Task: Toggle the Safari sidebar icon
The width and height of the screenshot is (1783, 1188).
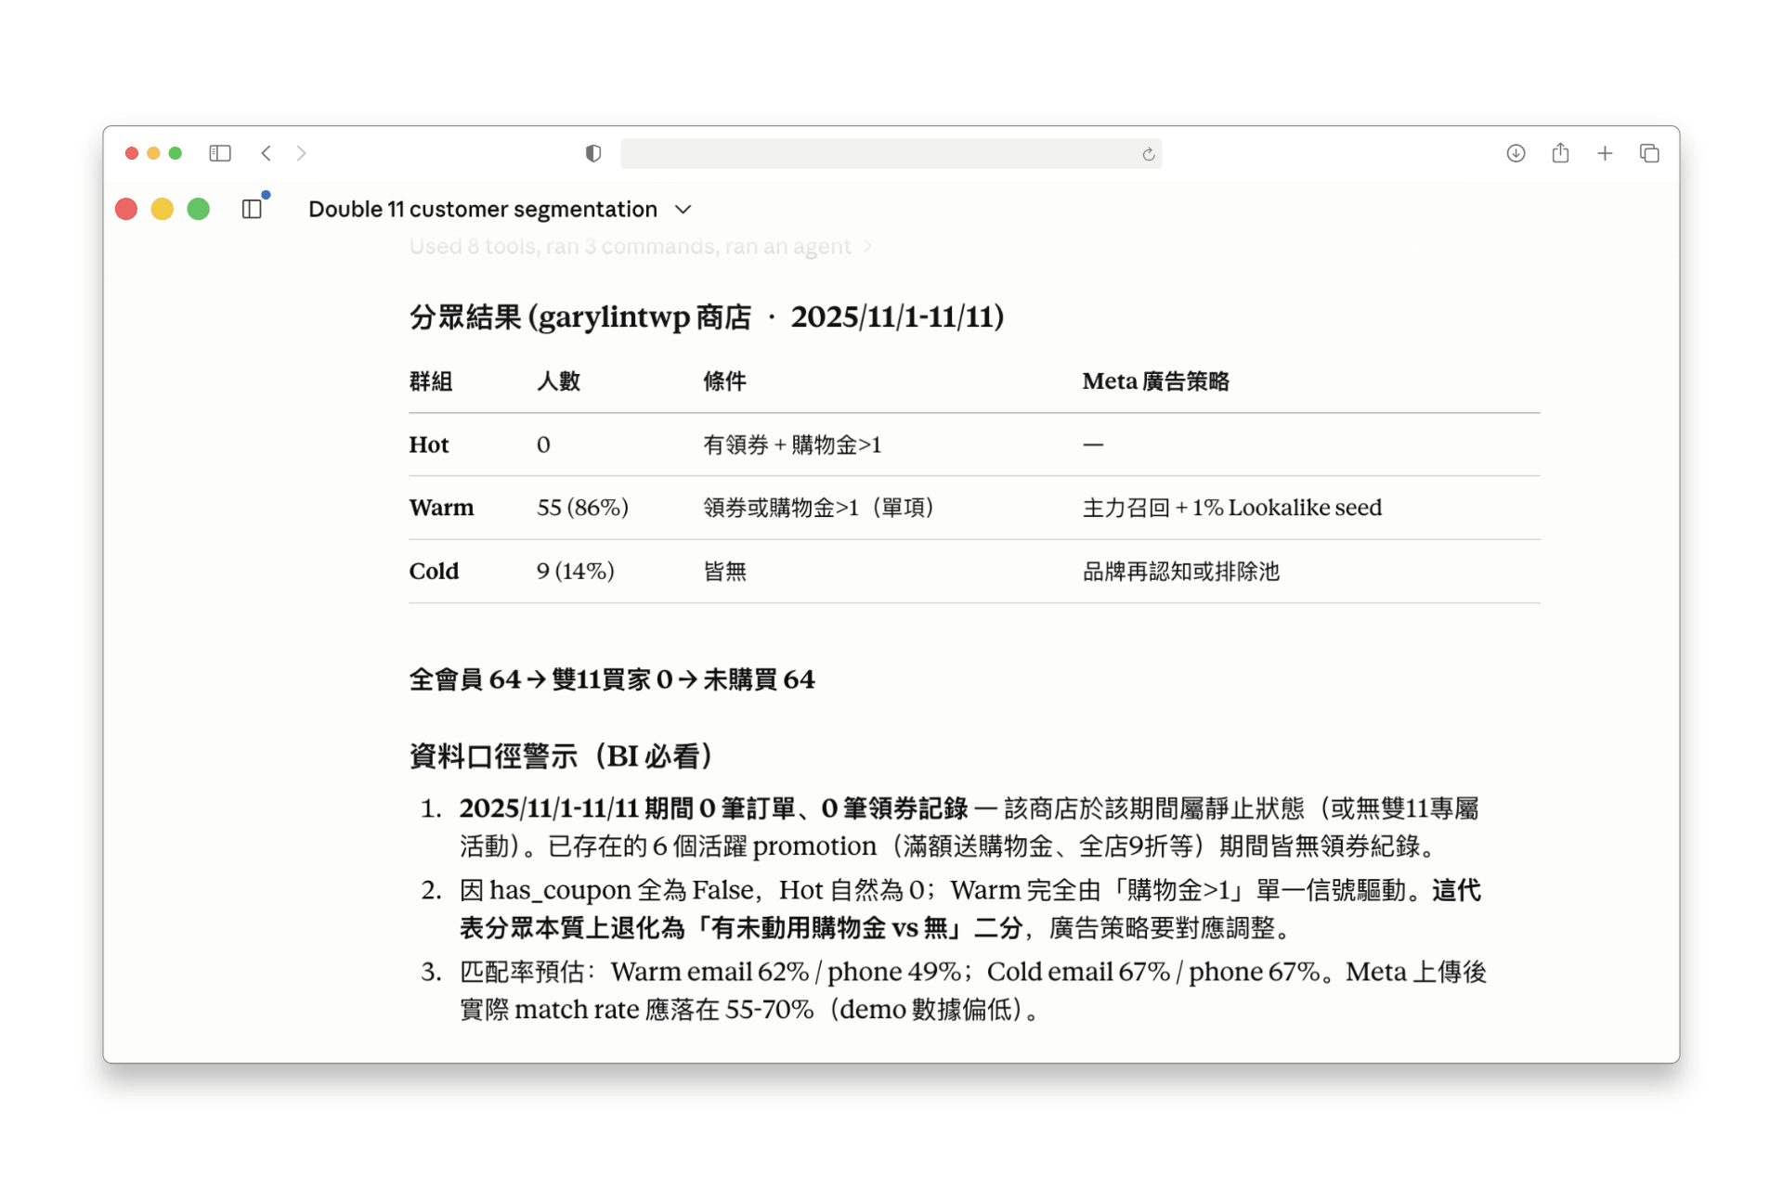Action: coord(220,153)
